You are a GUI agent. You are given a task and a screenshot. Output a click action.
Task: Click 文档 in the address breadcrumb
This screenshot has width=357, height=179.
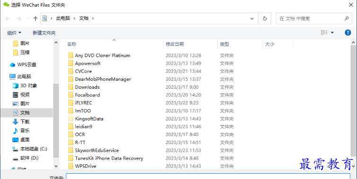(x=83, y=18)
